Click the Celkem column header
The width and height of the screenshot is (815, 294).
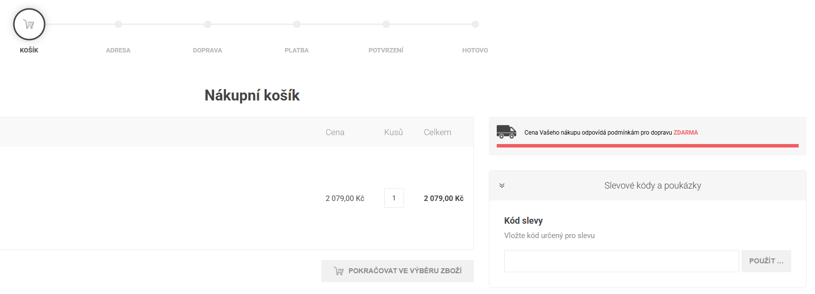[438, 132]
